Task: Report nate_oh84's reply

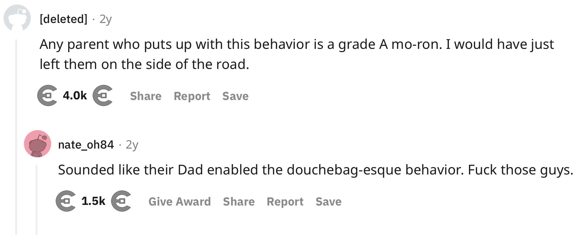Action: tap(285, 202)
